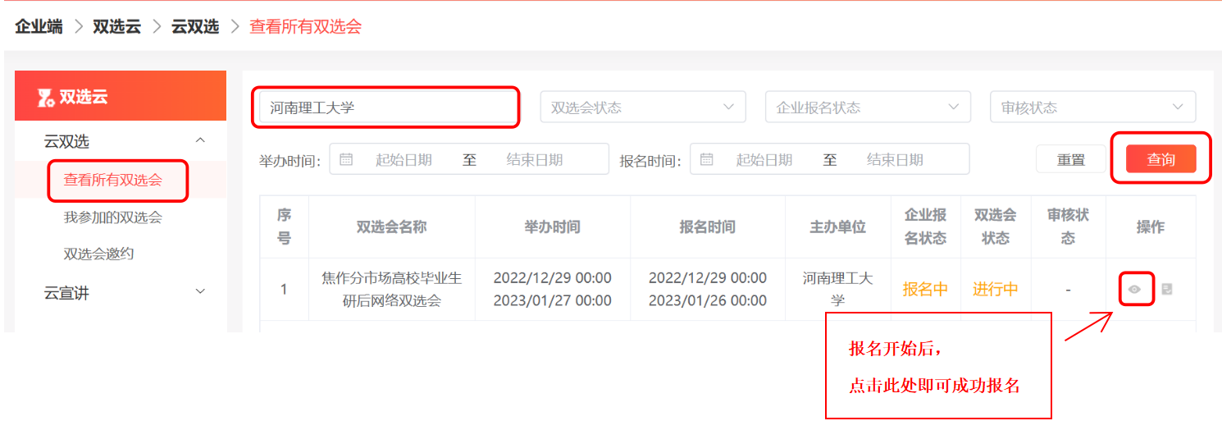Click the 重置 reset button
The image size is (1222, 430).
1070,160
